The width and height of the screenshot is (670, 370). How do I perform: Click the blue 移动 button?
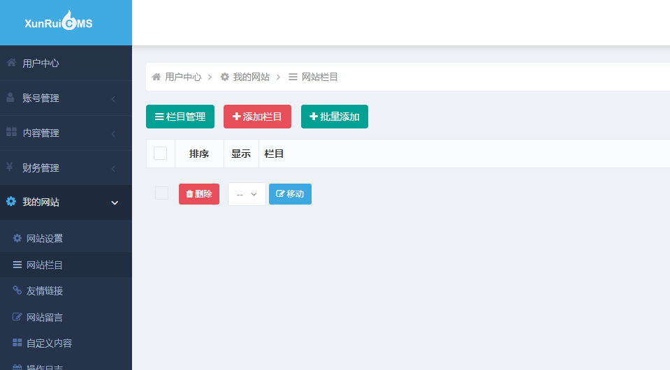[290, 194]
